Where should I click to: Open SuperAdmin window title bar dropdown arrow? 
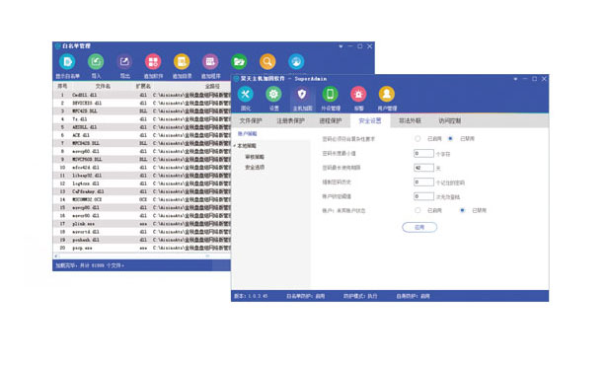click(515, 79)
